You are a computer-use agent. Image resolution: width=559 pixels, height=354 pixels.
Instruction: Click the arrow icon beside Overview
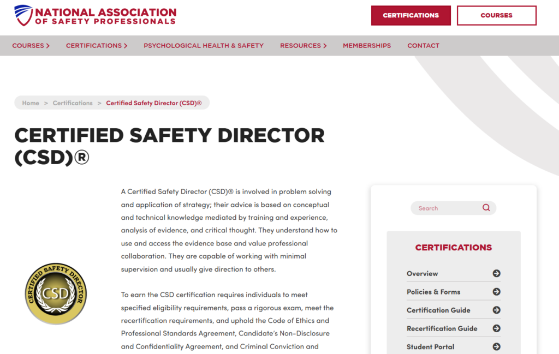click(x=497, y=273)
